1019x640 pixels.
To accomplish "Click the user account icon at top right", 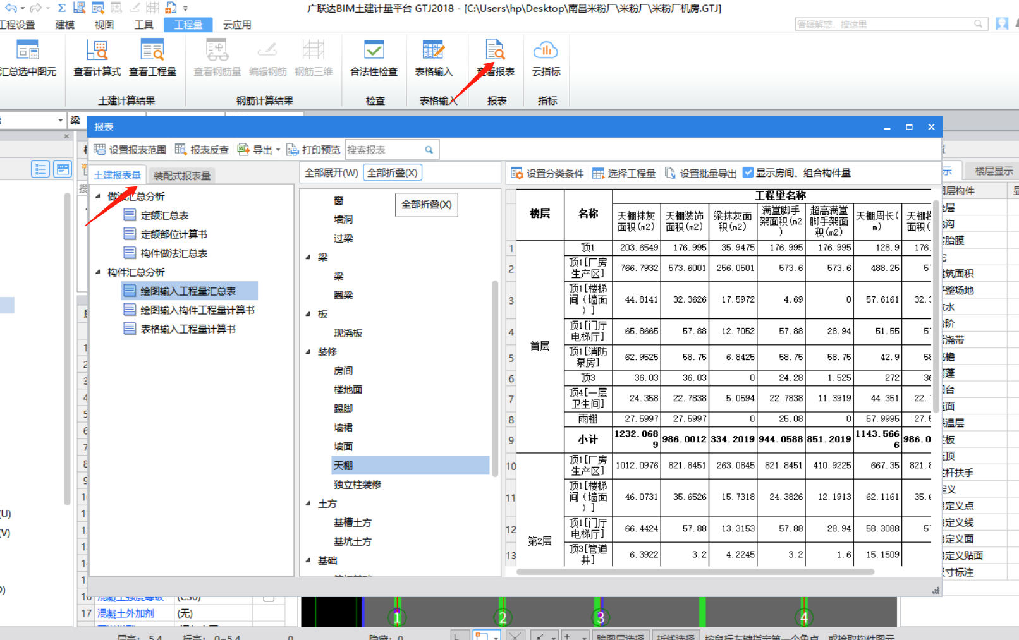I will 1002,24.
